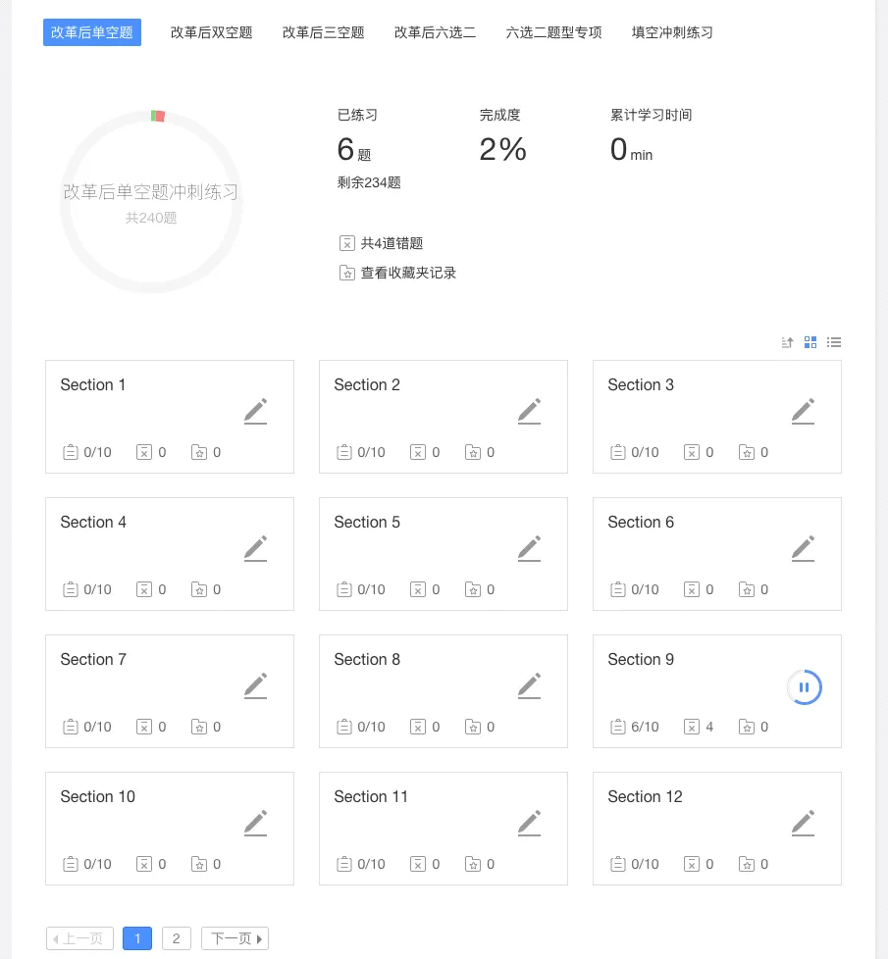The width and height of the screenshot is (888, 959).
Task: Go to page 2
Action: pyautogui.click(x=176, y=938)
